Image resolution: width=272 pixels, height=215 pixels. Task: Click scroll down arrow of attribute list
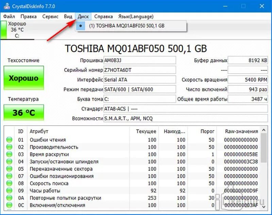click(264, 206)
